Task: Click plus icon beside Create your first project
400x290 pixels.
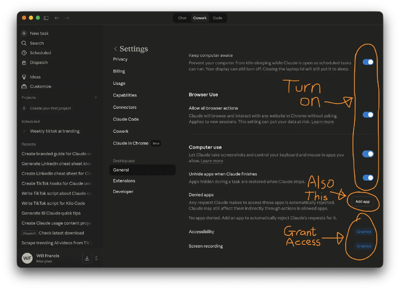Action: 24,108
